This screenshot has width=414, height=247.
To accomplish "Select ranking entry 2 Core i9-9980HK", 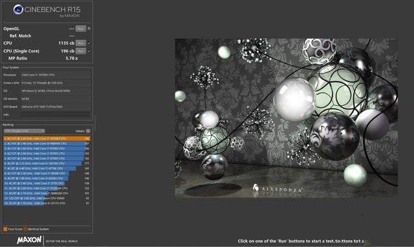I will [47, 144].
